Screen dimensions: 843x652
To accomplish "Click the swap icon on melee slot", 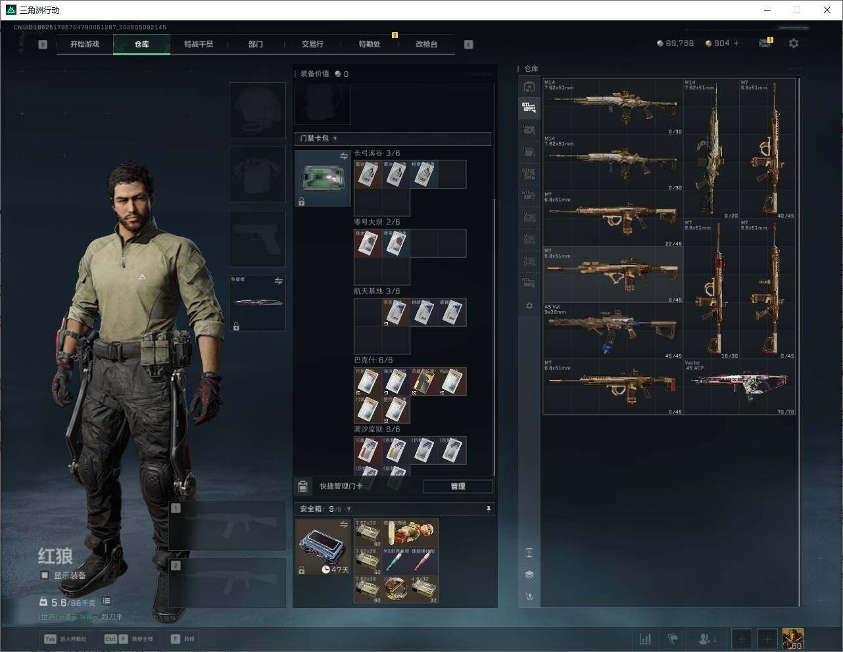I will point(279,281).
